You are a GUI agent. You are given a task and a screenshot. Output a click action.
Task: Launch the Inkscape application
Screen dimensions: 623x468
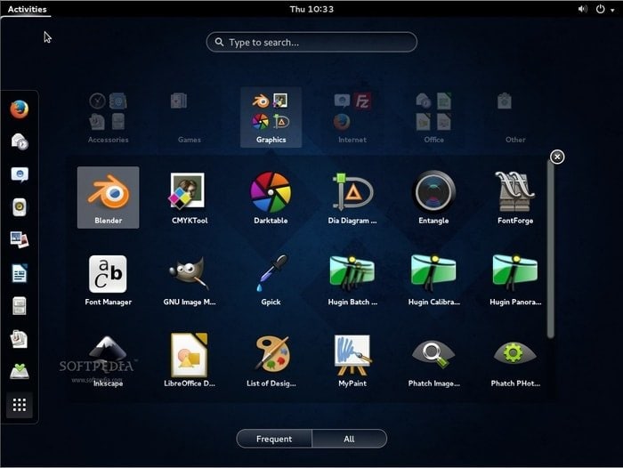coord(108,360)
